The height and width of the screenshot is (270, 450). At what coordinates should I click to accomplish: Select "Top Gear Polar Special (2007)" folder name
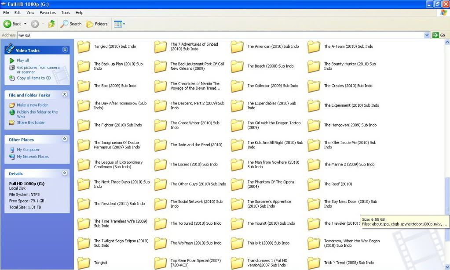196,260
